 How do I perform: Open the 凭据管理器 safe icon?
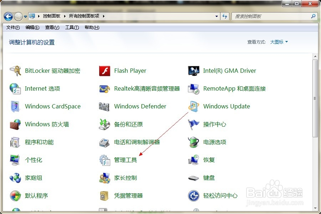[x=105, y=195]
